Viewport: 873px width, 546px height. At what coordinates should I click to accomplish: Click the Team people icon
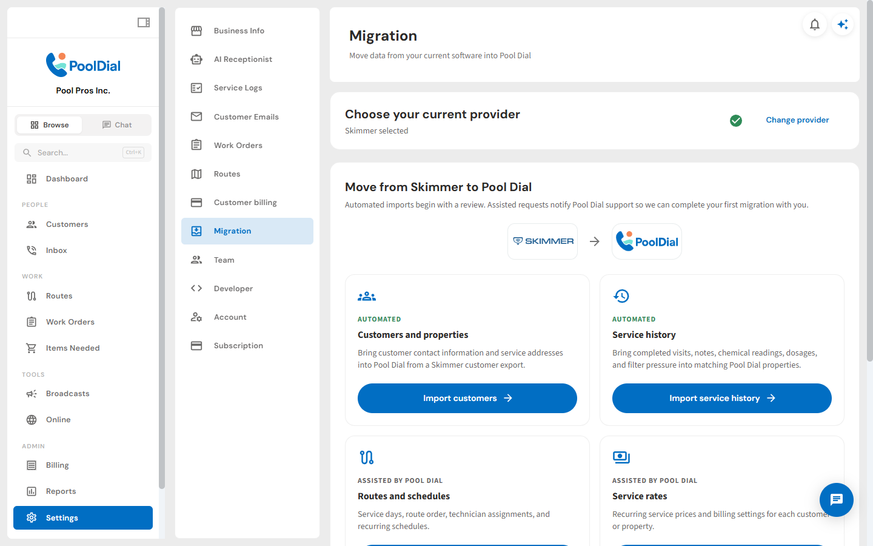pyautogui.click(x=196, y=260)
